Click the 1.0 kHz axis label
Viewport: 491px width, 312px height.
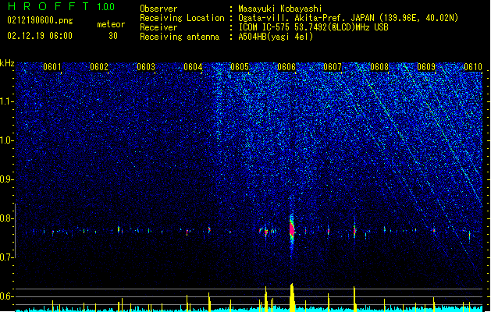[6, 140]
